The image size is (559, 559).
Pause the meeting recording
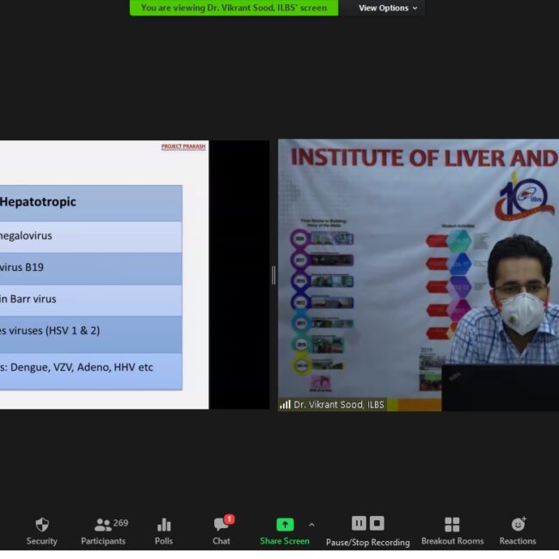pyautogui.click(x=359, y=523)
